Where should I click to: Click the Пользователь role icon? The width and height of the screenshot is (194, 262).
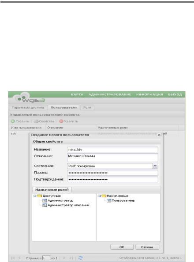tap(109, 200)
